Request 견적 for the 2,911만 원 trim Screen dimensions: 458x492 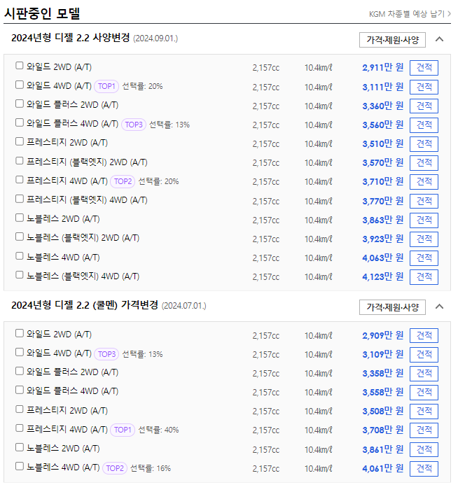pyautogui.click(x=424, y=67)
